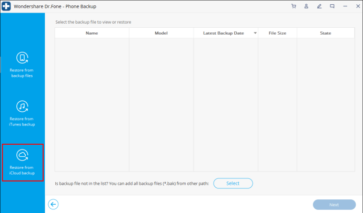Sort by the State column header
The image size is (363, 213).
pos(326,33)
